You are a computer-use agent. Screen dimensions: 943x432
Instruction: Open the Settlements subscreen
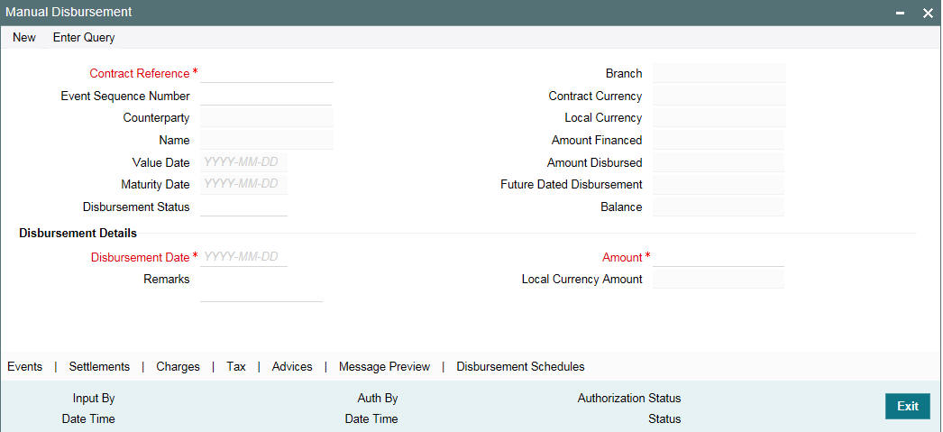point(99,366)
